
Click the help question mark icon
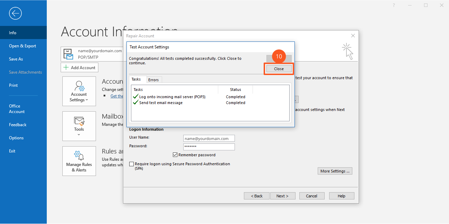(394, 5)
